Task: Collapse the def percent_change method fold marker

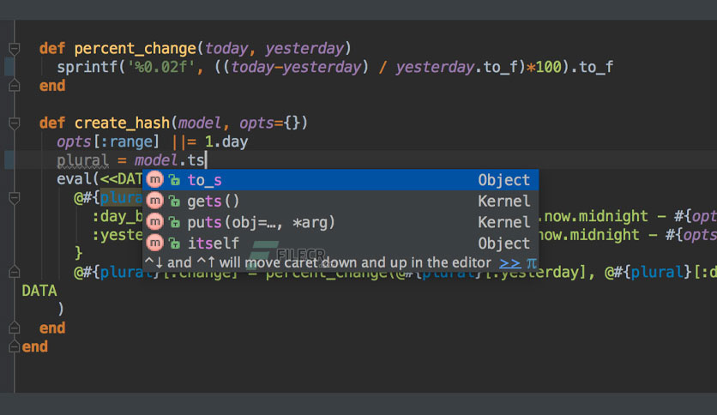Action: pyautogui.click(x=15, y=48)
